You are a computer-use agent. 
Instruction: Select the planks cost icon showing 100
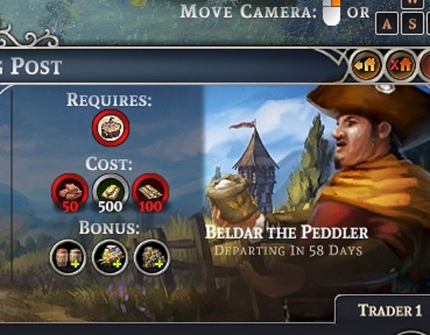pos(151,193)
